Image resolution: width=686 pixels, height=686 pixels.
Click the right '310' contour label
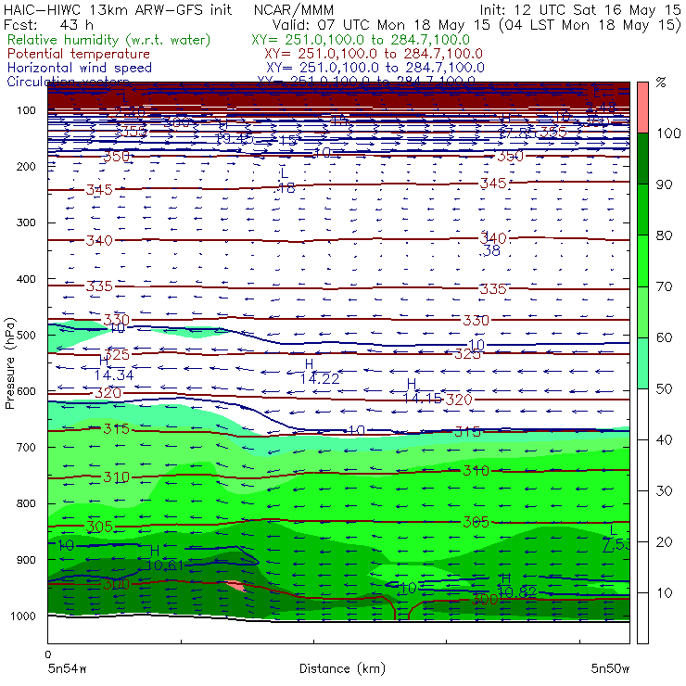[476, 471]
